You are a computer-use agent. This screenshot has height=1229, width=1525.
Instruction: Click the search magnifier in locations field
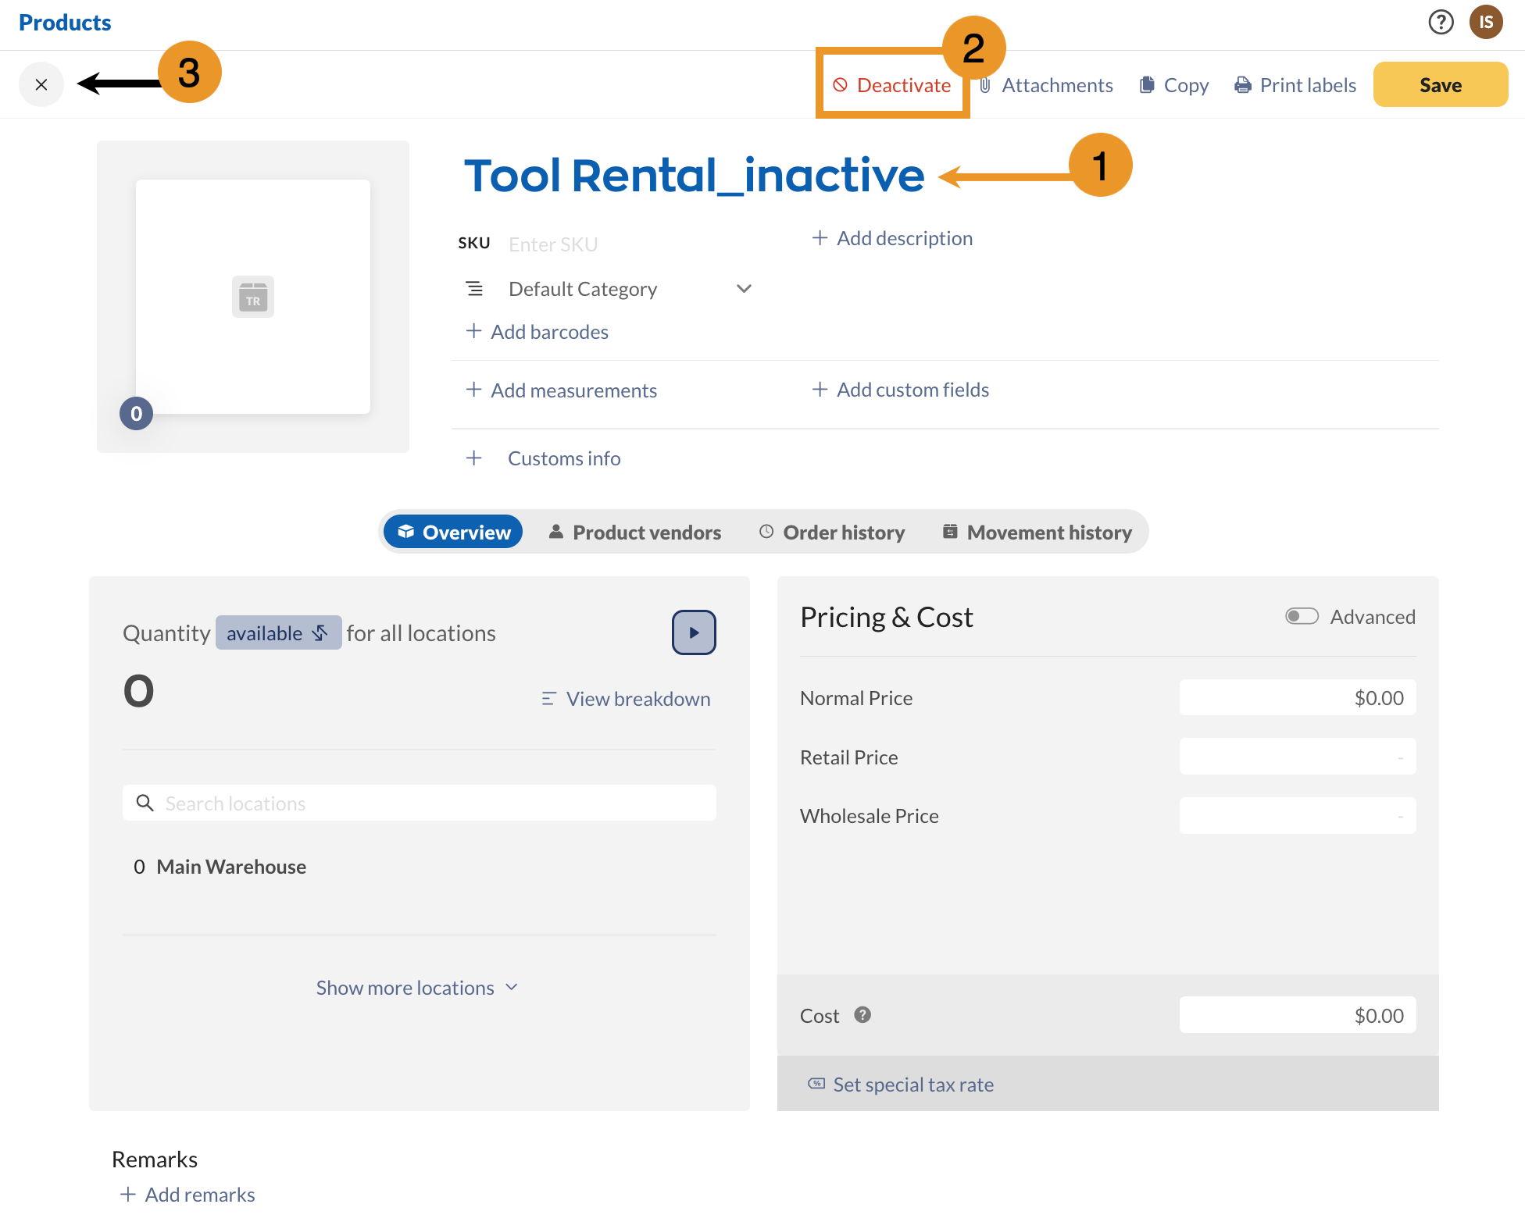pyautogui.click(x=145, y=803)
